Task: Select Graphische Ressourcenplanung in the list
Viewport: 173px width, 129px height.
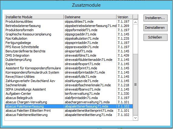Action: (69, 34)
